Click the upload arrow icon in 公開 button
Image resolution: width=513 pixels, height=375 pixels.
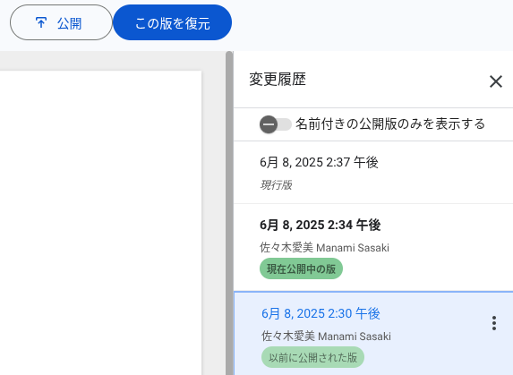tap(41, 22)
